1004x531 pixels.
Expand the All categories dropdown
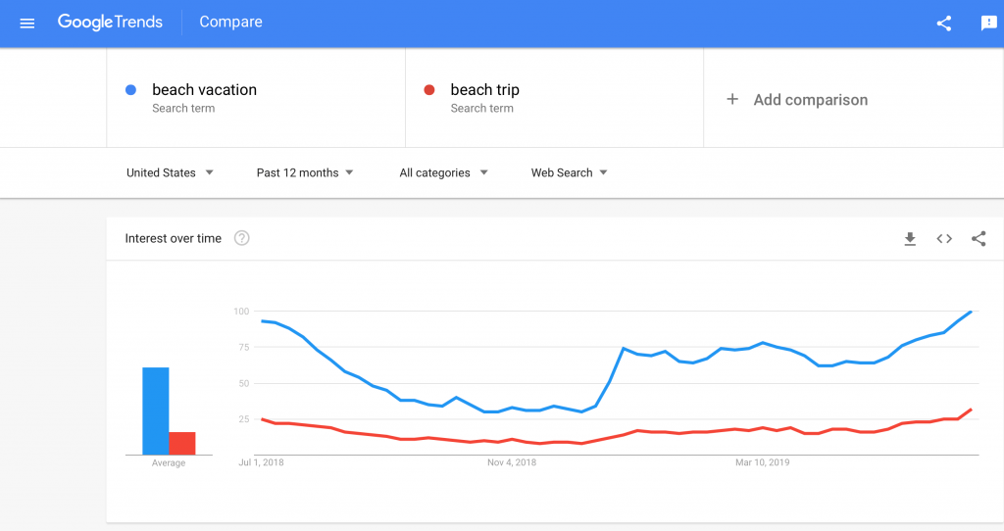pos(443,172)
